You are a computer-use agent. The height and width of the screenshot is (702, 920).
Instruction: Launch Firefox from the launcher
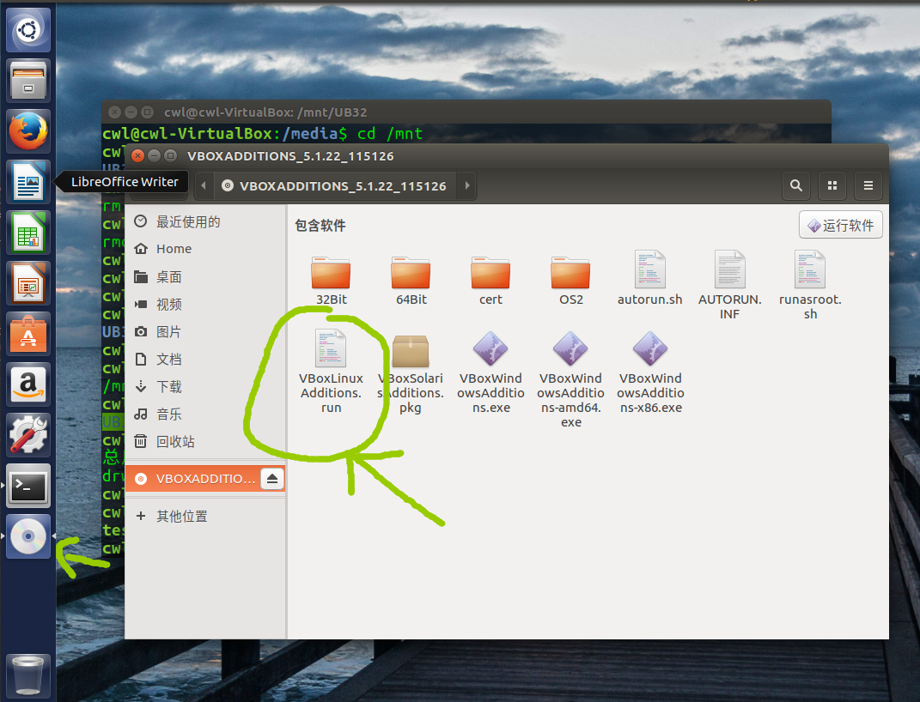[x=28, y=131]
